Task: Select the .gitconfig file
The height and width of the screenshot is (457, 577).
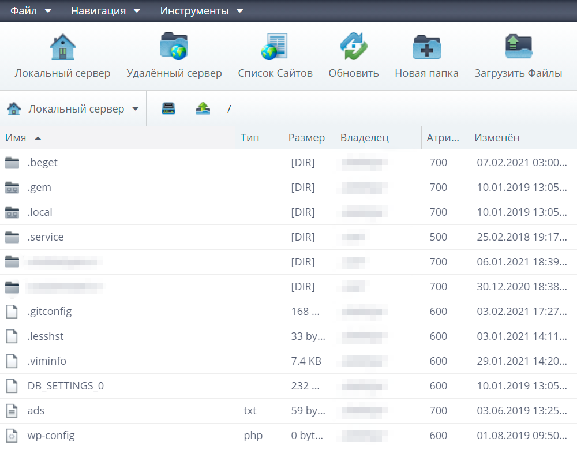Action: click(x=50, y=312)
